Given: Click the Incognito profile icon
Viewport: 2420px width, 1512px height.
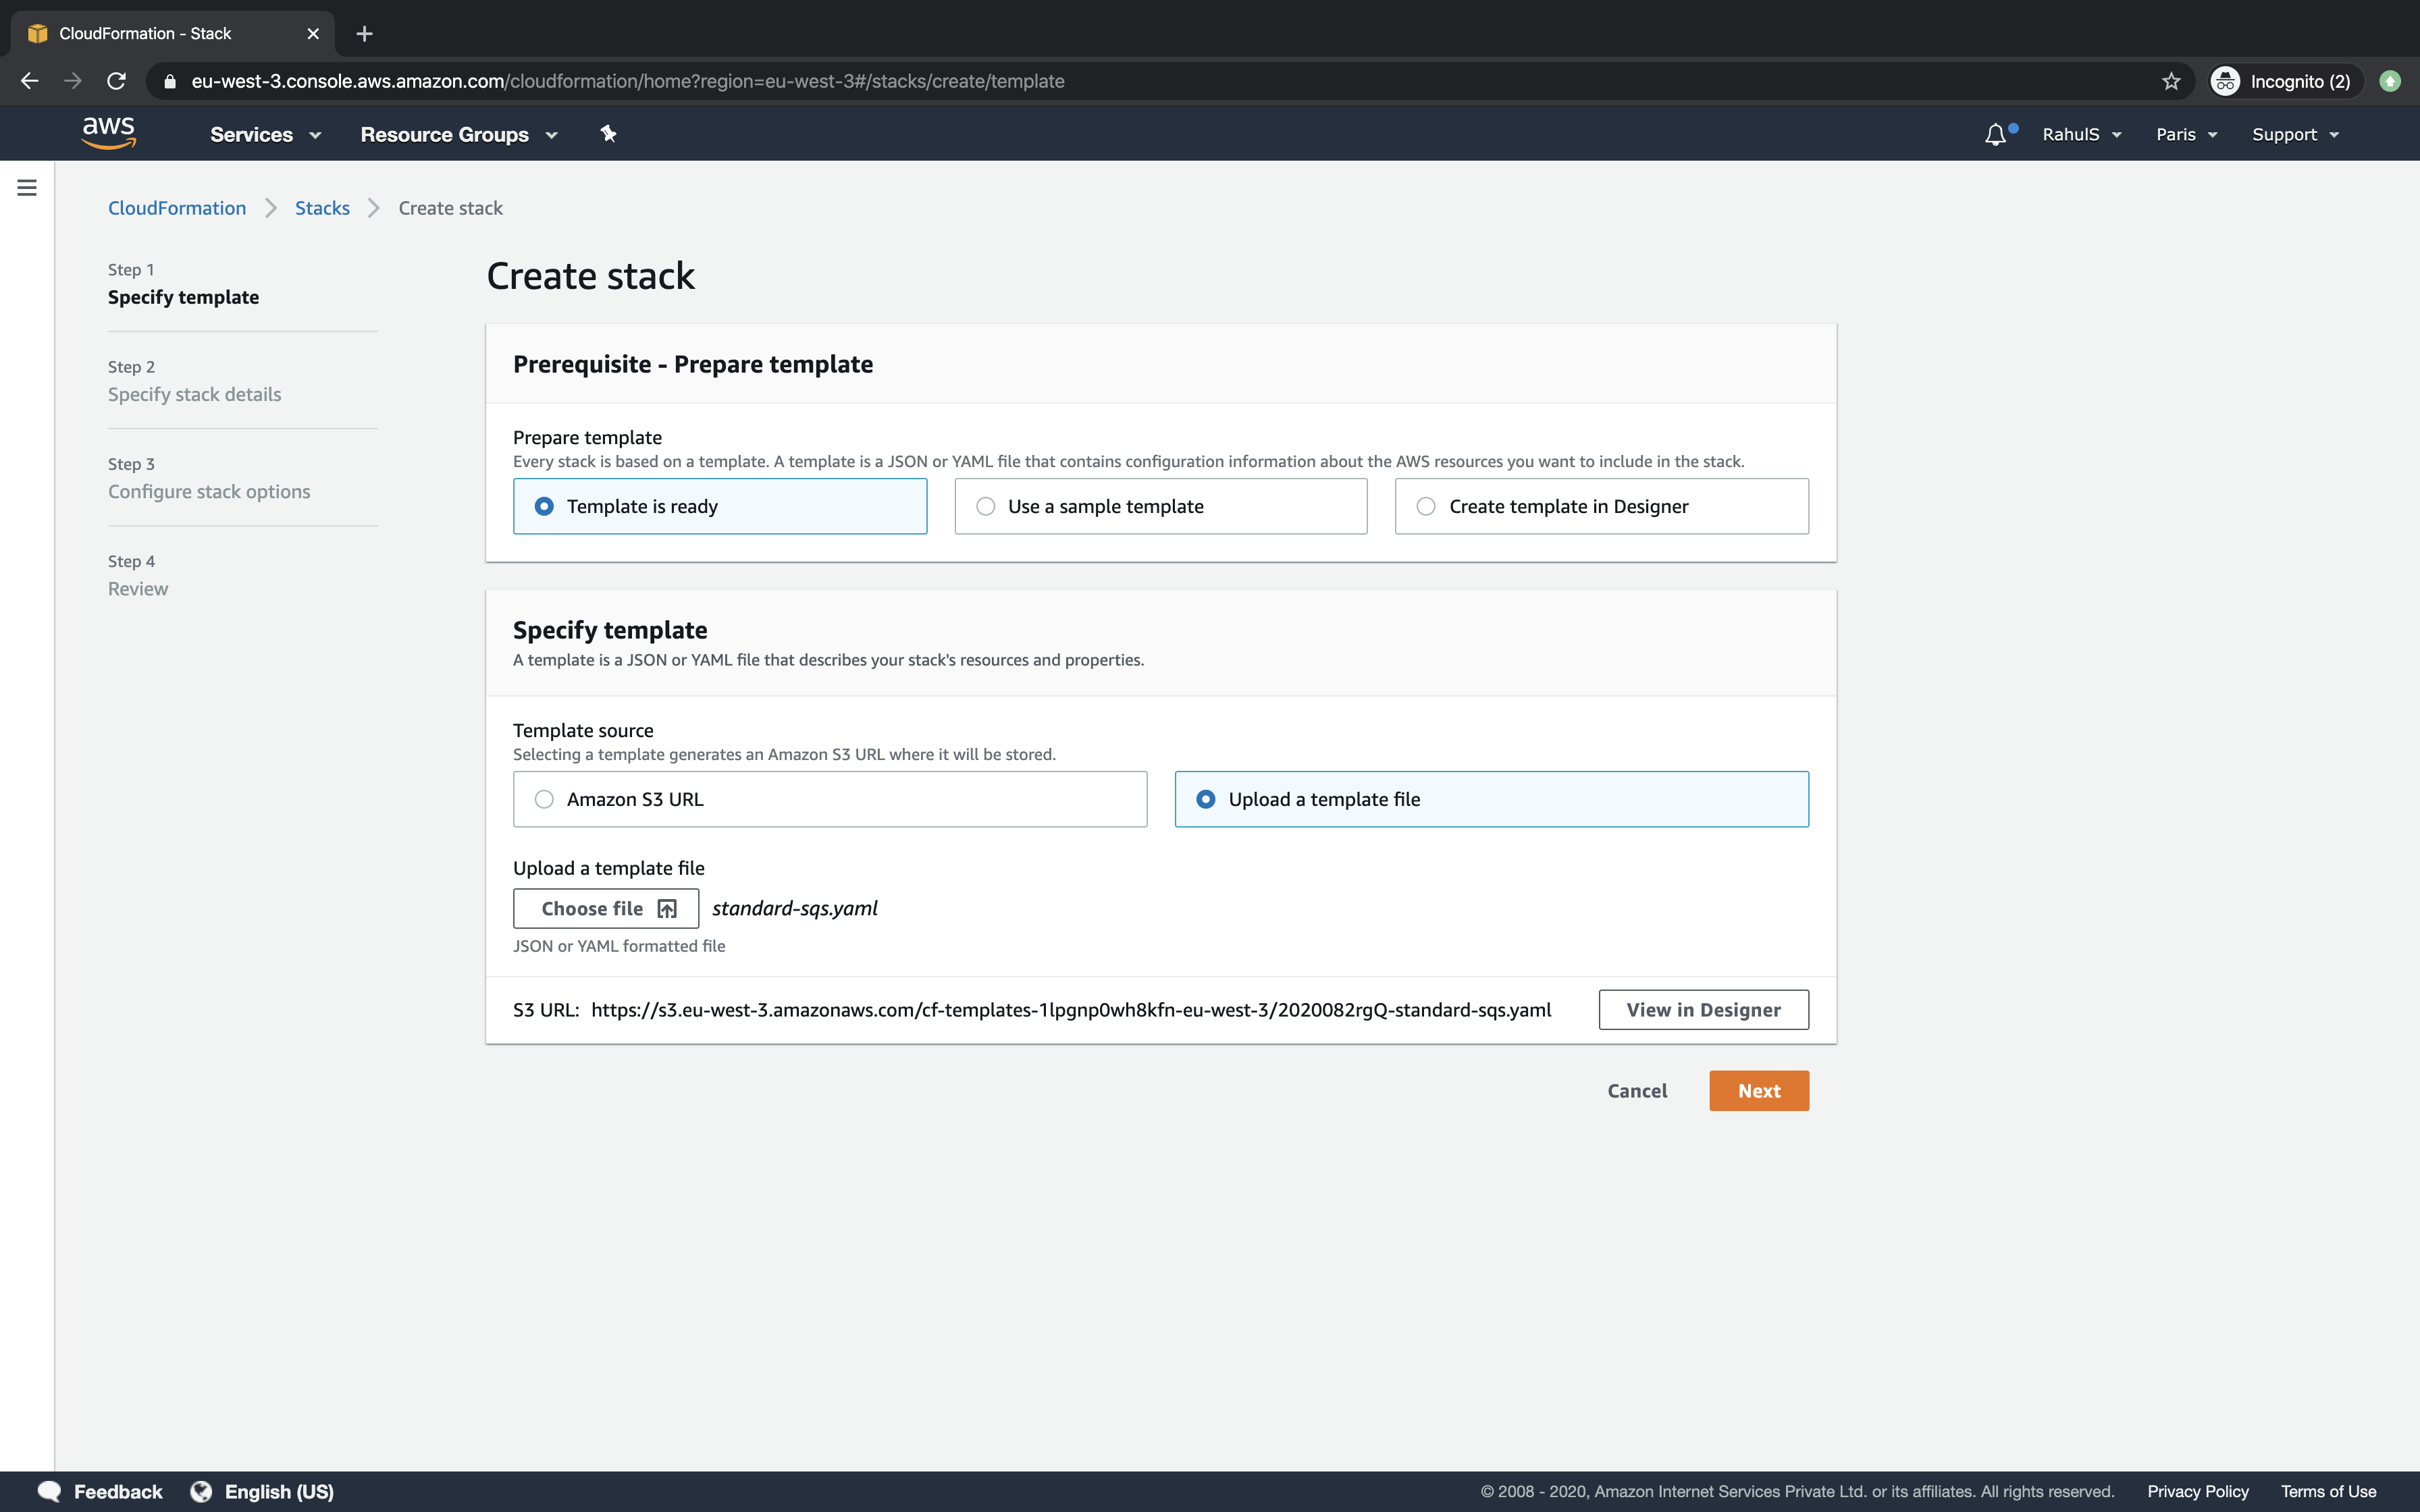Looking at the screenshot, I should [2226, 81].
